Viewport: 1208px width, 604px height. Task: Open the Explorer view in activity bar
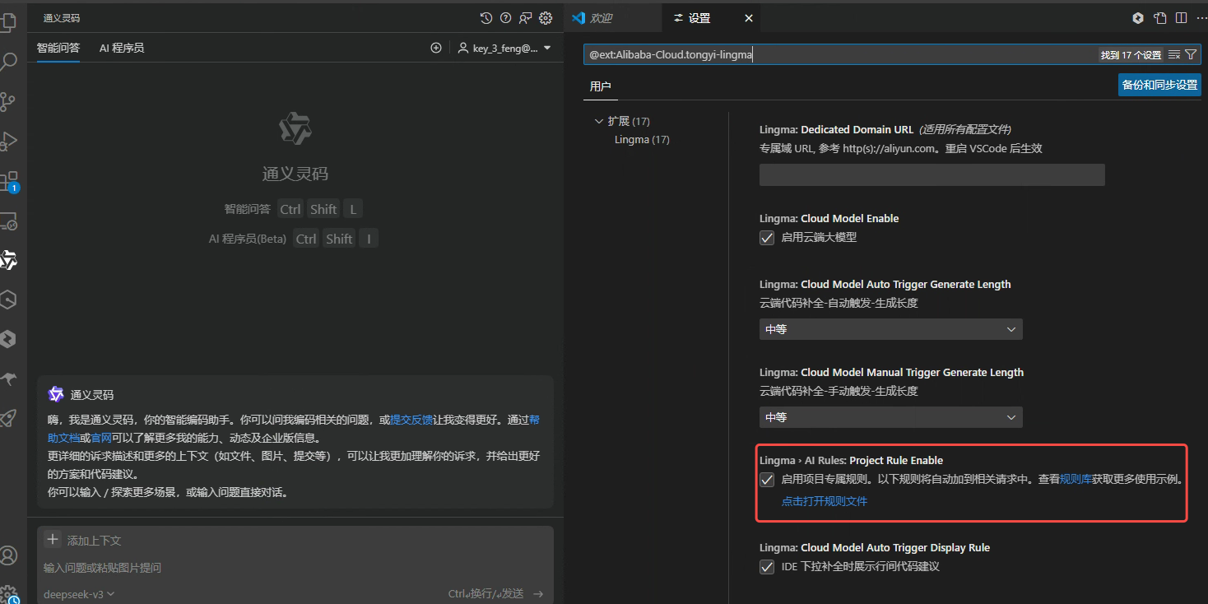pos(8,22)
